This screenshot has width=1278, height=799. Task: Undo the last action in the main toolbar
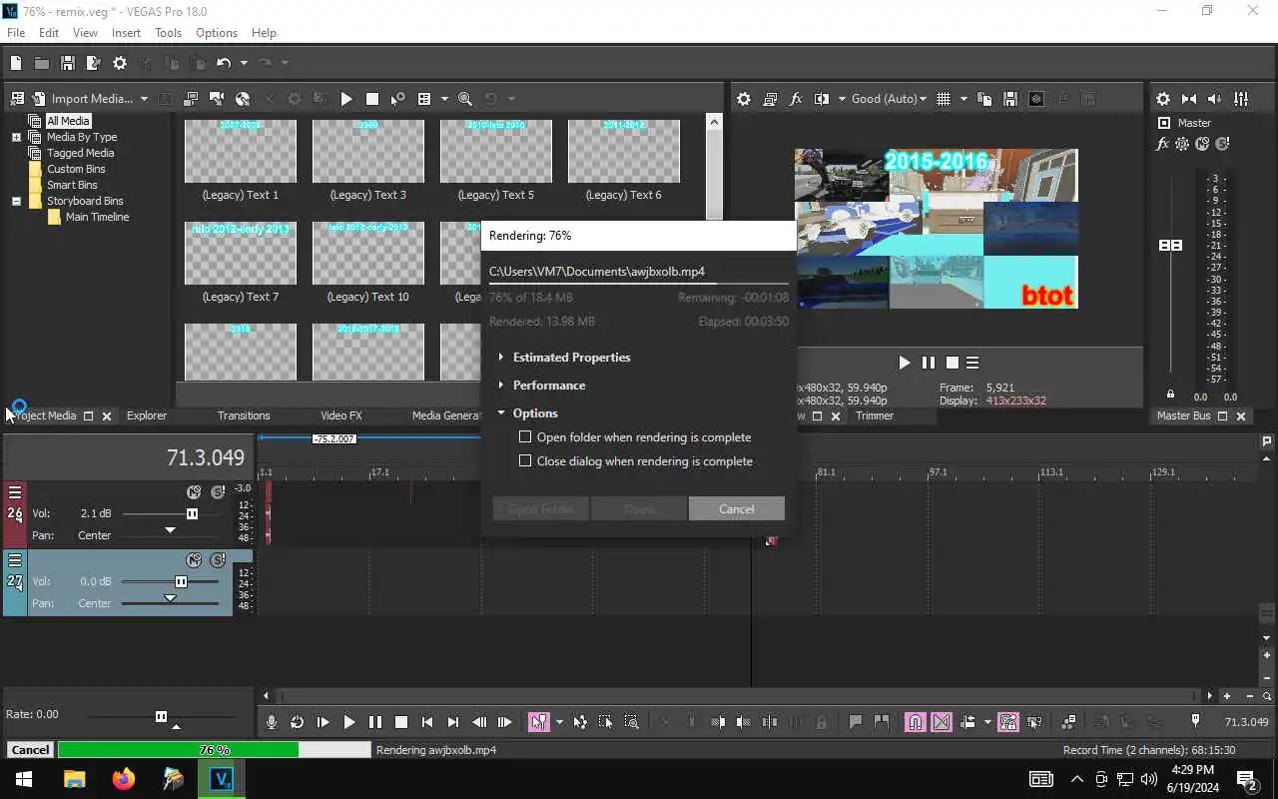[x=224, y=63]
